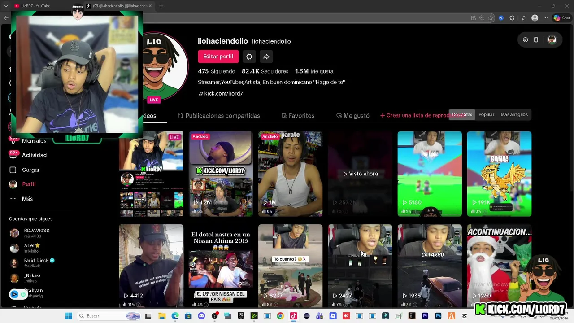Open the browser Extensions puzzle icon
574x323 pixels.
pos(512,18)
